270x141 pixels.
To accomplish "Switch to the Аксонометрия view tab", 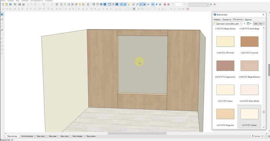I will click(x=27, y=136).
